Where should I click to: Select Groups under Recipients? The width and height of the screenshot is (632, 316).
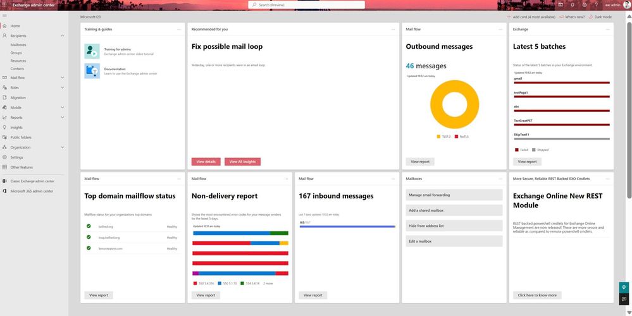tap(16, 52)
